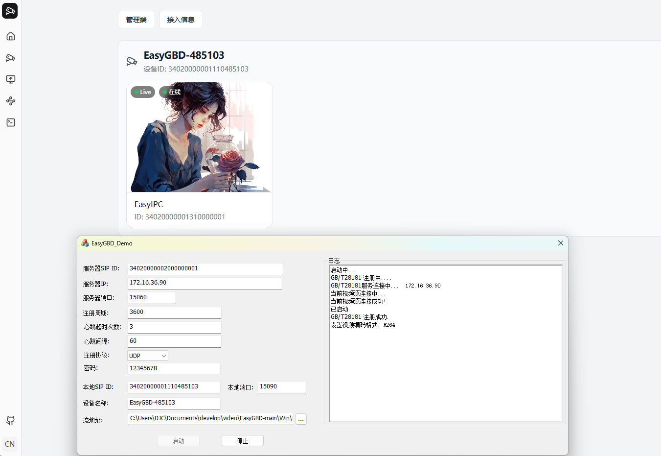This screenshot has width=661, height=456.
Task: Focus the 流地址 path field
Action: [x=211, y=419]
